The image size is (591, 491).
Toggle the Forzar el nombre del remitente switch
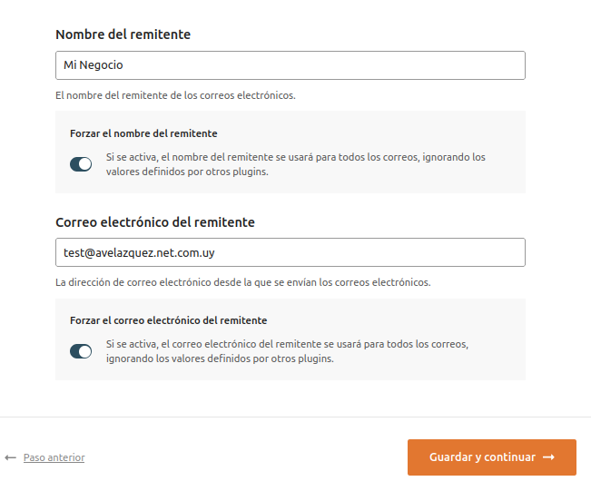click(x=81, y=164)
